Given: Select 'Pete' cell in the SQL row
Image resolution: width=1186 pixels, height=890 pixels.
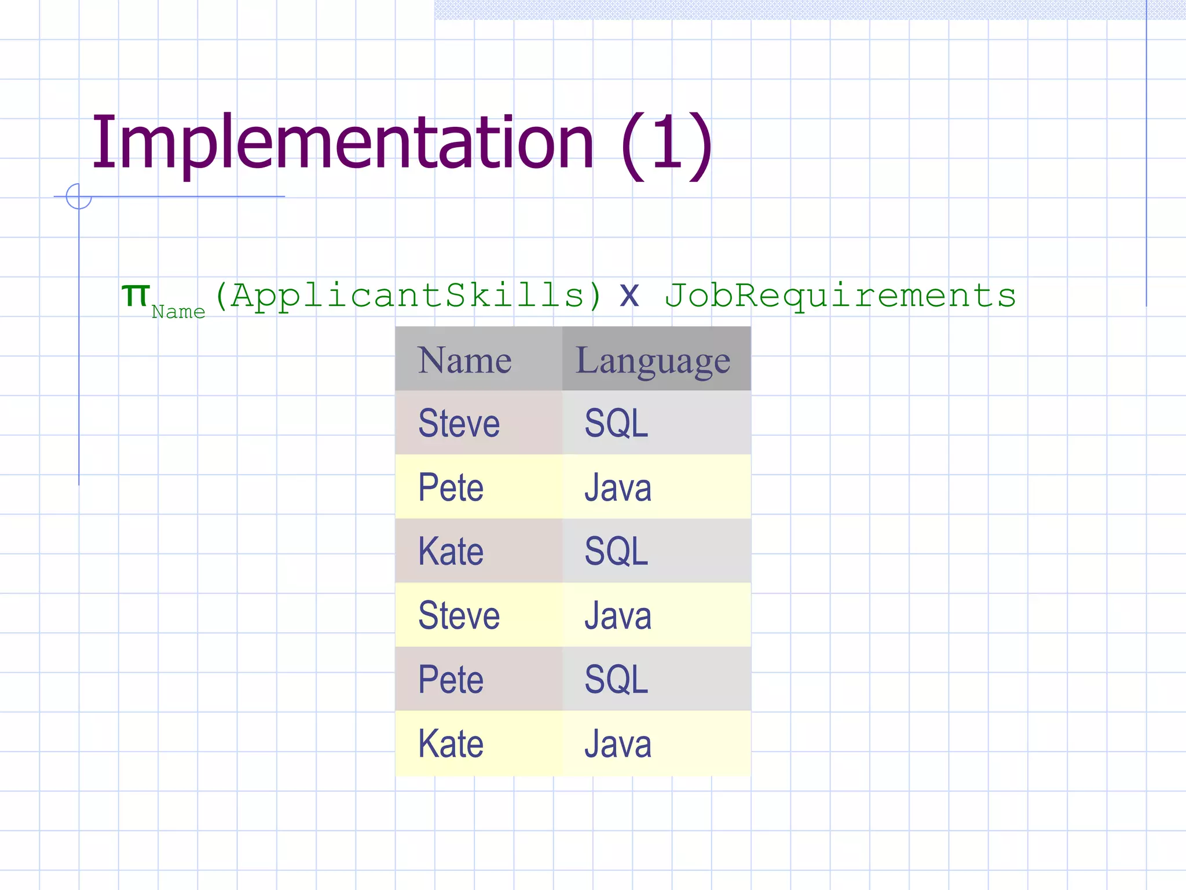Looking at the screenshot, I should click(x=478, y=679).
